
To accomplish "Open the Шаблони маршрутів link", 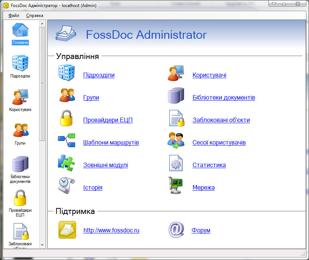I will tap(111, 142).
